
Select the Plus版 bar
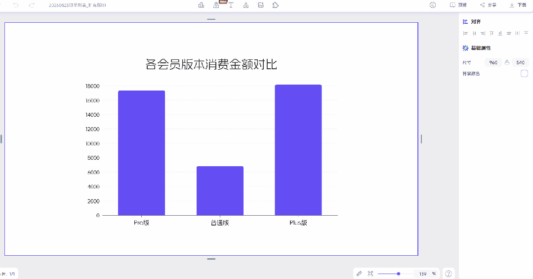(298, 150)
